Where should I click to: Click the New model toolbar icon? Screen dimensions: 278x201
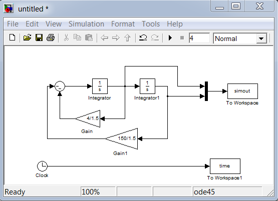(12, 37)
